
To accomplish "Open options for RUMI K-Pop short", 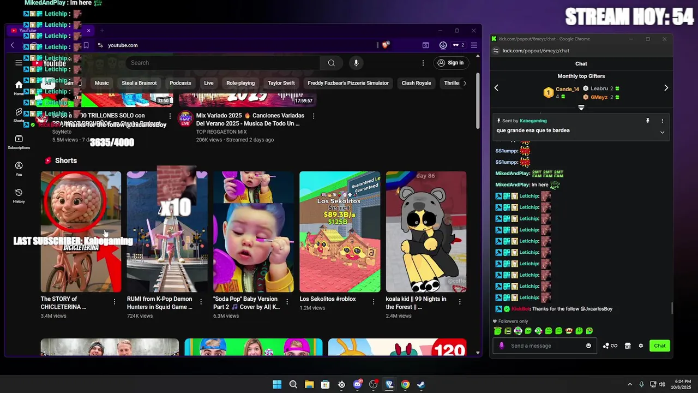I will click(201, 301).
